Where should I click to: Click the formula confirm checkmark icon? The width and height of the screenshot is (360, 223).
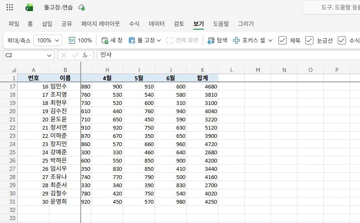(x=75, y=55)
